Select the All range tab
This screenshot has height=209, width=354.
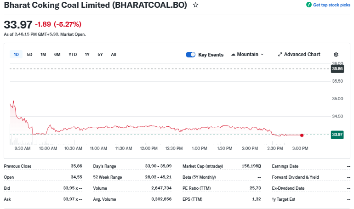[114, 54]
